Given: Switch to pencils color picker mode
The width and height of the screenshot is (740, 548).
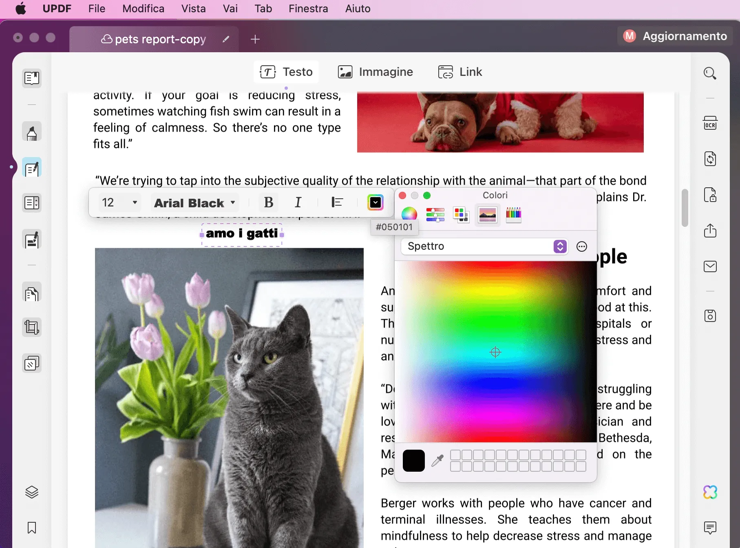Looking at the screenshot, I should pyautogui.click(x=513, y=214).
